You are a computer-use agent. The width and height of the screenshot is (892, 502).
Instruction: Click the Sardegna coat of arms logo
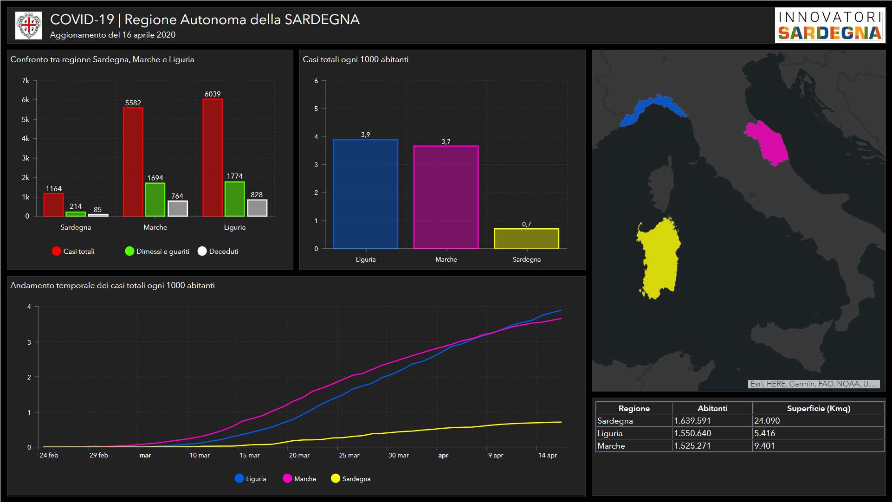pos(28,25)
